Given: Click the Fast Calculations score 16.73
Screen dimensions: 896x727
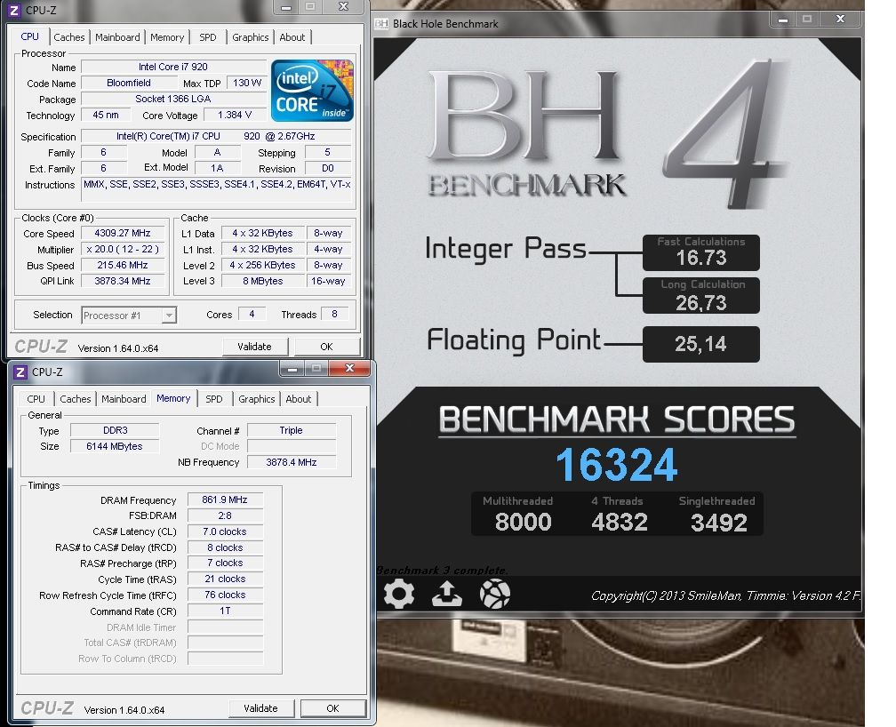Looking at the screenshot, I should [x=701, y=258].
